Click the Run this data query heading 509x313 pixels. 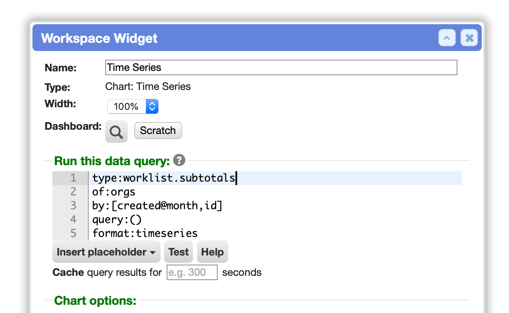coord(112,161)
